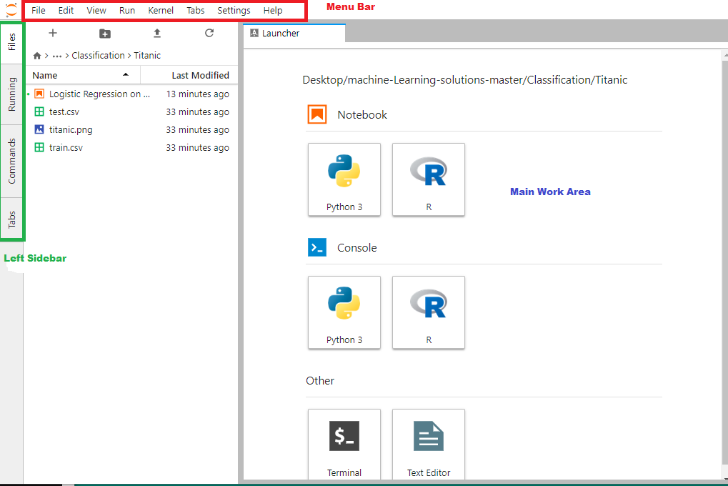The image size is (728, 486).
Task: Open a Python 3 console
Action: point(344,312)
